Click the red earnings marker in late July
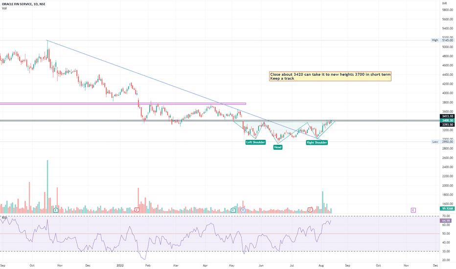This screenshot has width=456, height=269. click(x=310, y=210)
